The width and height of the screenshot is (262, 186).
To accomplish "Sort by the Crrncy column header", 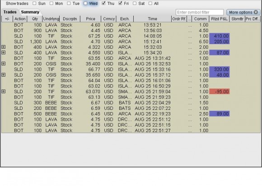I will click(x=109, y=19).
